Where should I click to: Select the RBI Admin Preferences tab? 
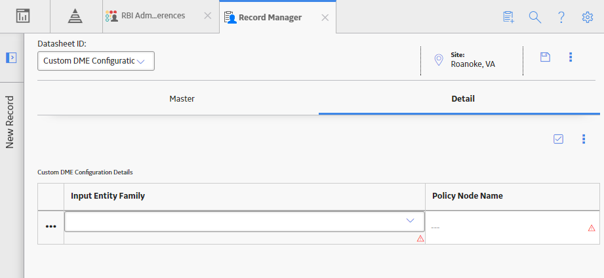click(153, 16)
